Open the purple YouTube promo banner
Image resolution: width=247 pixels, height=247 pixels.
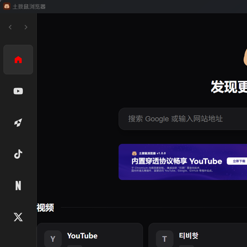[x=183, y=162]
